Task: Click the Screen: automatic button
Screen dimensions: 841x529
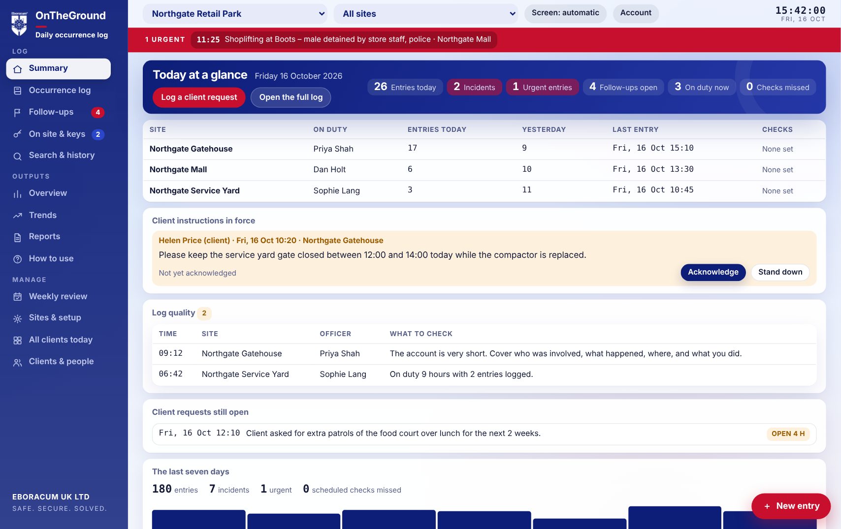Action: click(x=565, y=13)
